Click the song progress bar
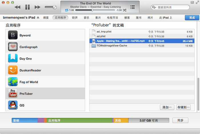The height and width of the screenshot is (134, 200). pyautogui.click(x=95, y=10)
